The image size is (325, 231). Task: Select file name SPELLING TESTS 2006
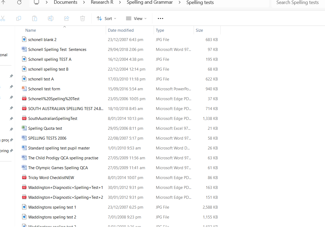coord(47,138)
